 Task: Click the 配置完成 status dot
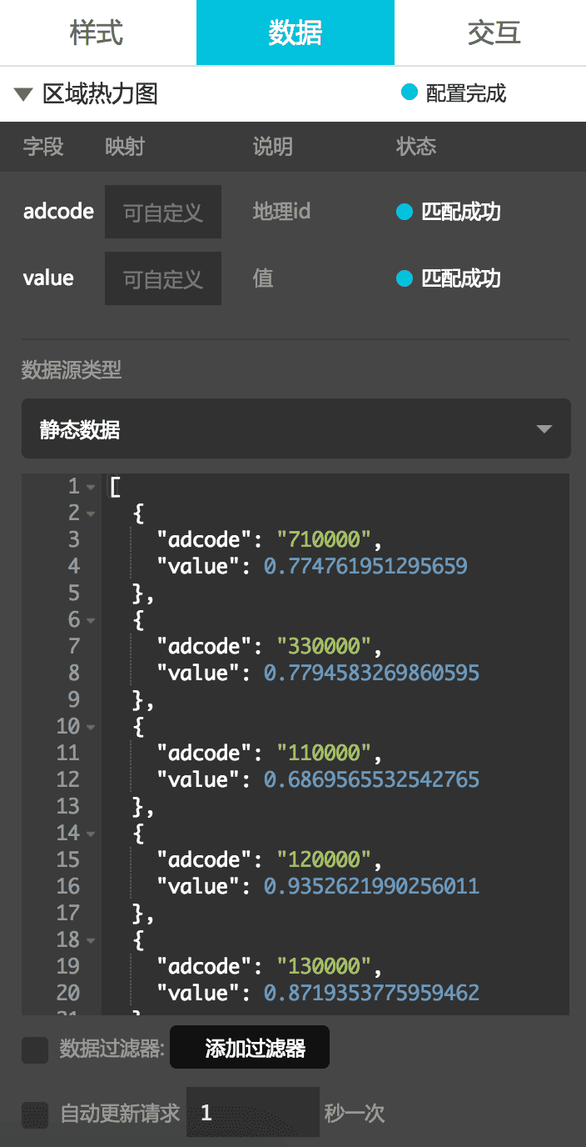pyautogui.click(x=409, y=93)
